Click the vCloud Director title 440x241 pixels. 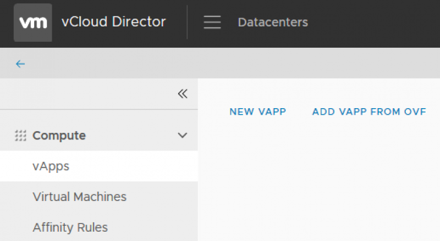coord(114,22)
